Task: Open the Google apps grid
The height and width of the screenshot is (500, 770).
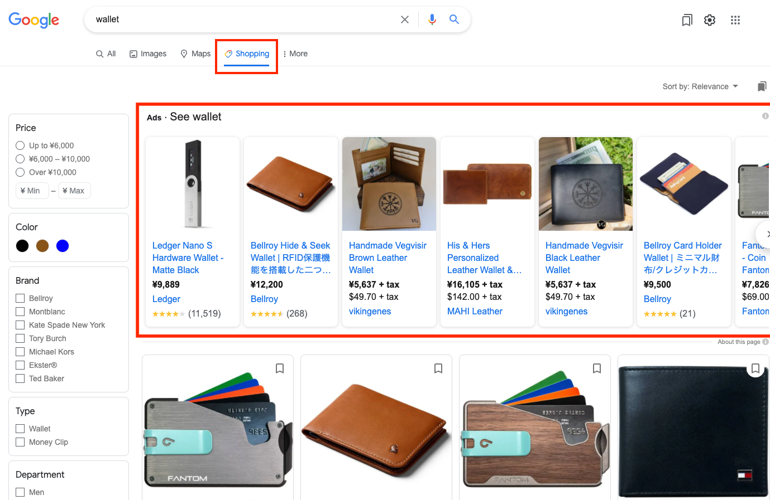Action: click(735, 20)
